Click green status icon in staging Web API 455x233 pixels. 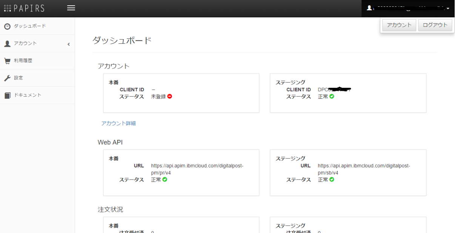coord(332,179)
